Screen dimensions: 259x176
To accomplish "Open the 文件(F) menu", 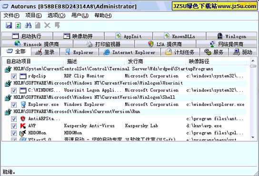I will [x=11, y=16].
